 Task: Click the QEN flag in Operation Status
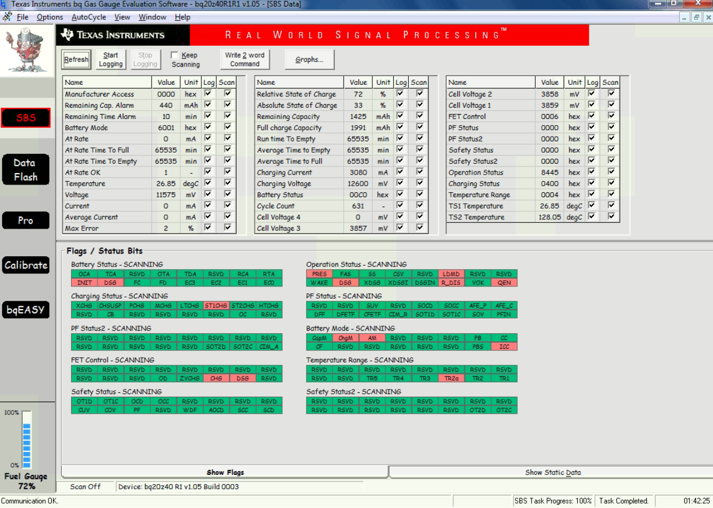click(504, 283)
